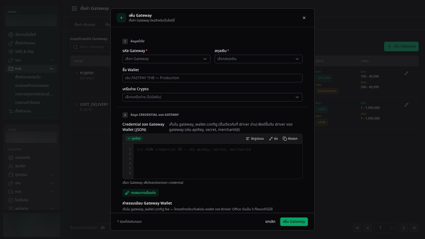Go to the previous page

tap(368, 228)
